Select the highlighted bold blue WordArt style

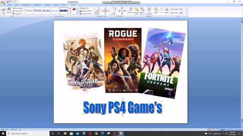64,11
